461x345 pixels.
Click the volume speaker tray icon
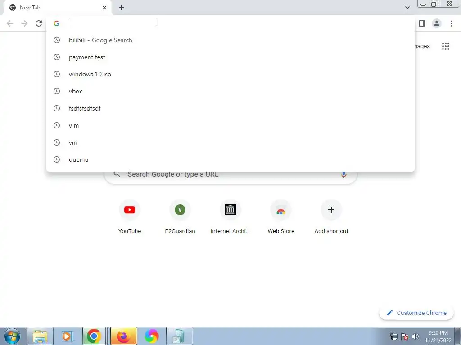pyautogui.click(x=415, y=336)
